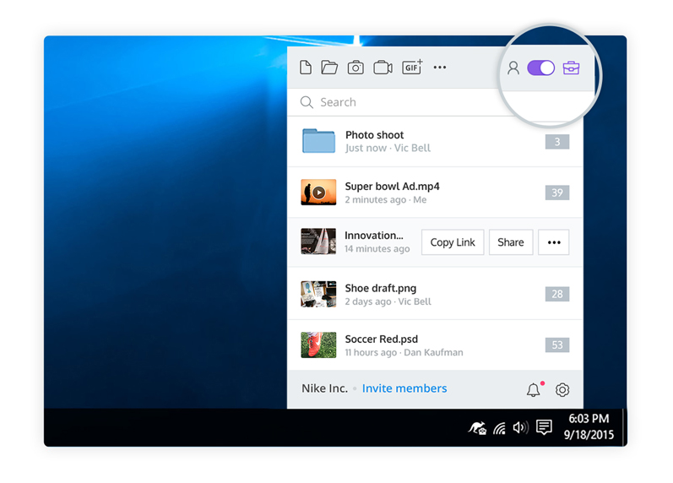
Task: Toggle the personal/business account switch
Action: [541, 68]
